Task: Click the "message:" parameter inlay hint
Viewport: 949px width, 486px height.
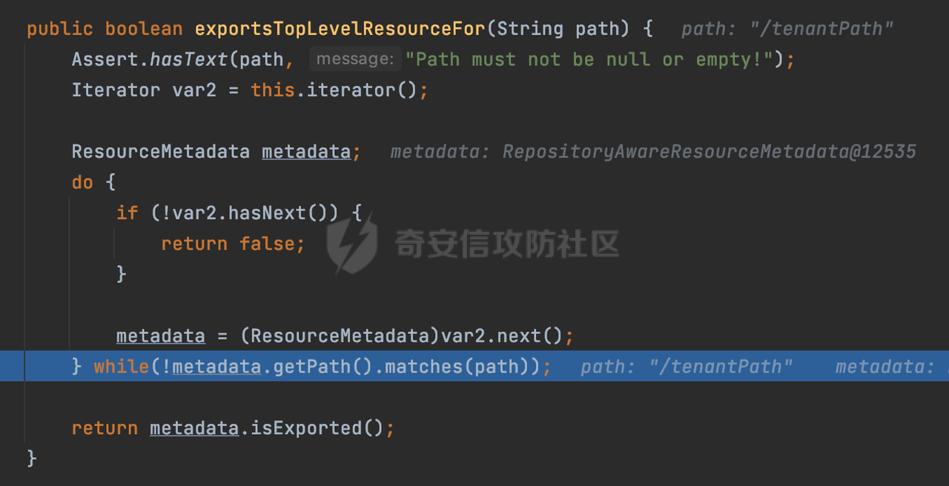Action: pyautogui.click(x=354, y=59)
